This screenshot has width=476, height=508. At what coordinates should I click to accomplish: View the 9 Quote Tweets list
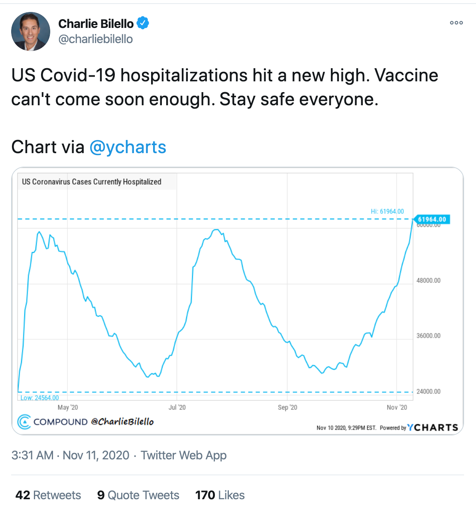138,495
